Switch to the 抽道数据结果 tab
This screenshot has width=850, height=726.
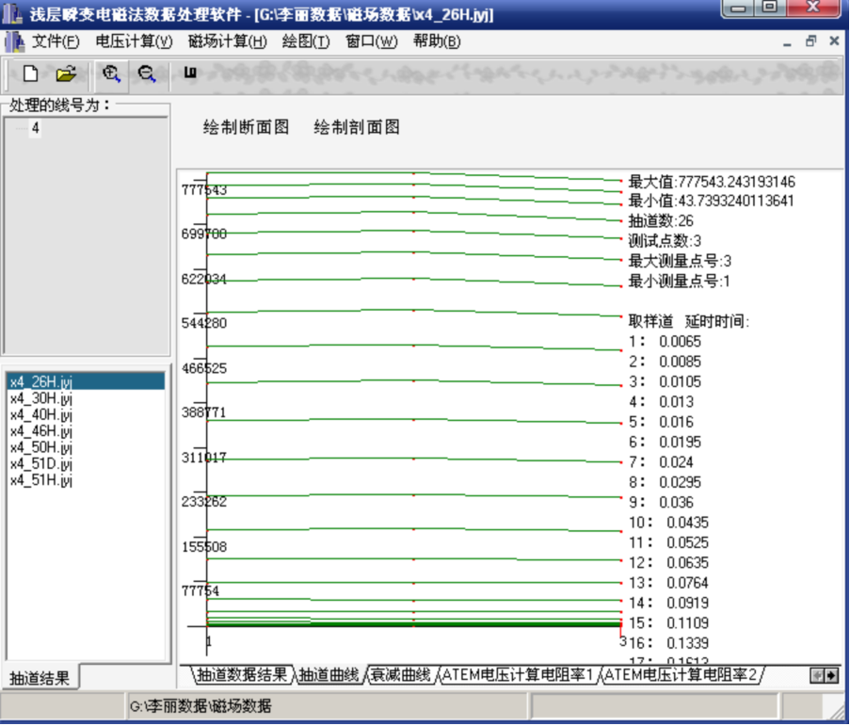pos(242,675)
